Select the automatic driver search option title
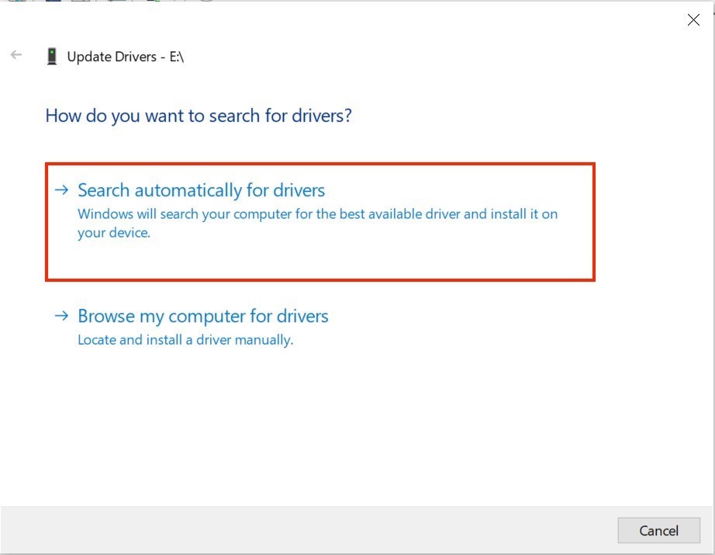 (200, 189)
